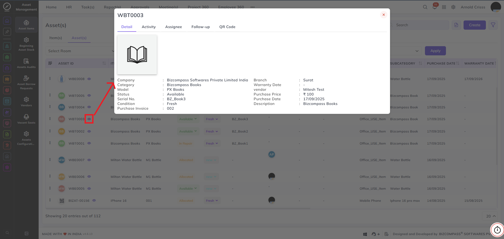View details eye icon for WBE0008
504x239 pixels.
pos(89,79)
